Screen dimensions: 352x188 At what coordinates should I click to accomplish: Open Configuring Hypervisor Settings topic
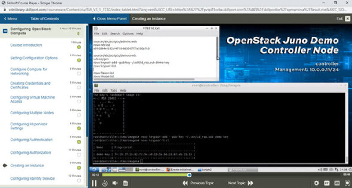(x=29, y=126)
